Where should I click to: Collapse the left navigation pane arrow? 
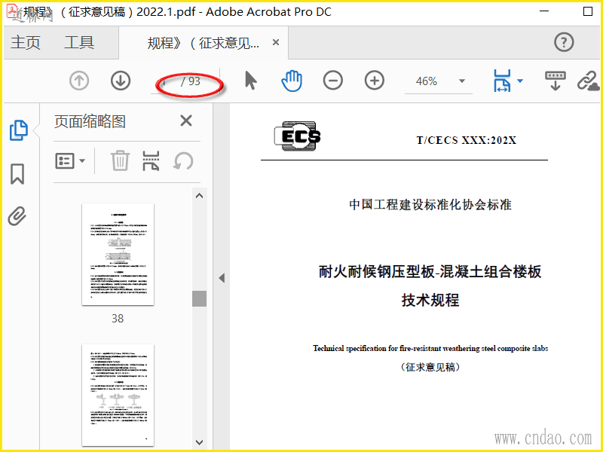point(222,278)
